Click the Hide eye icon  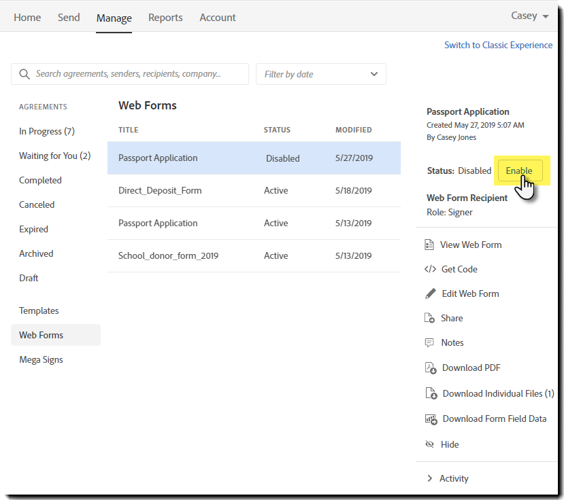[429, 444]
